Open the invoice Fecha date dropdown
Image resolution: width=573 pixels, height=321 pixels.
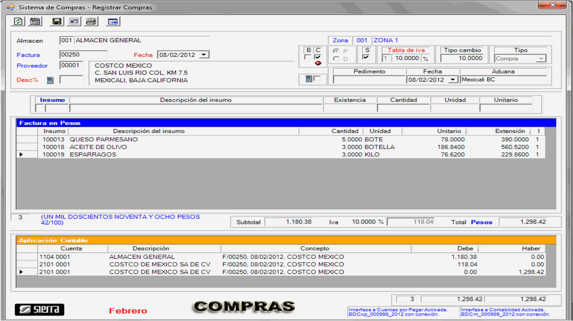[204, 55]
